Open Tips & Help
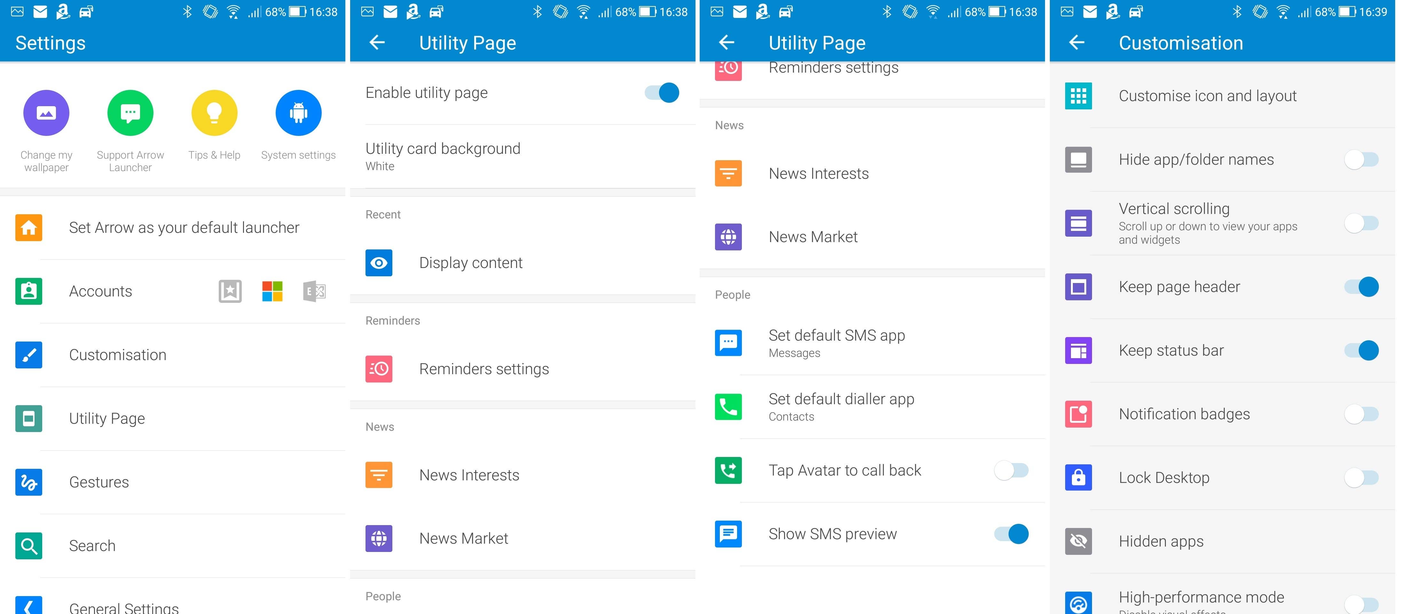 (x=214, y=113)
